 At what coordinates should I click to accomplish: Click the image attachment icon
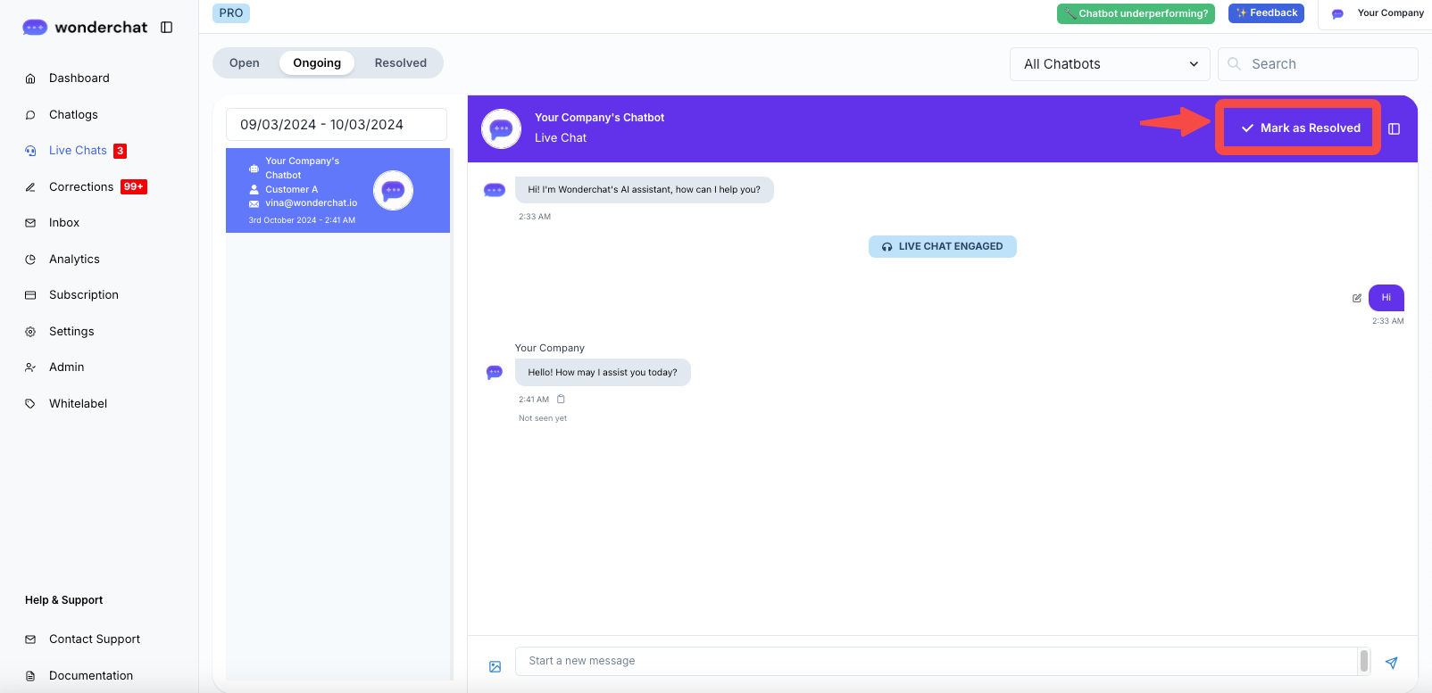tap(495, 666)
